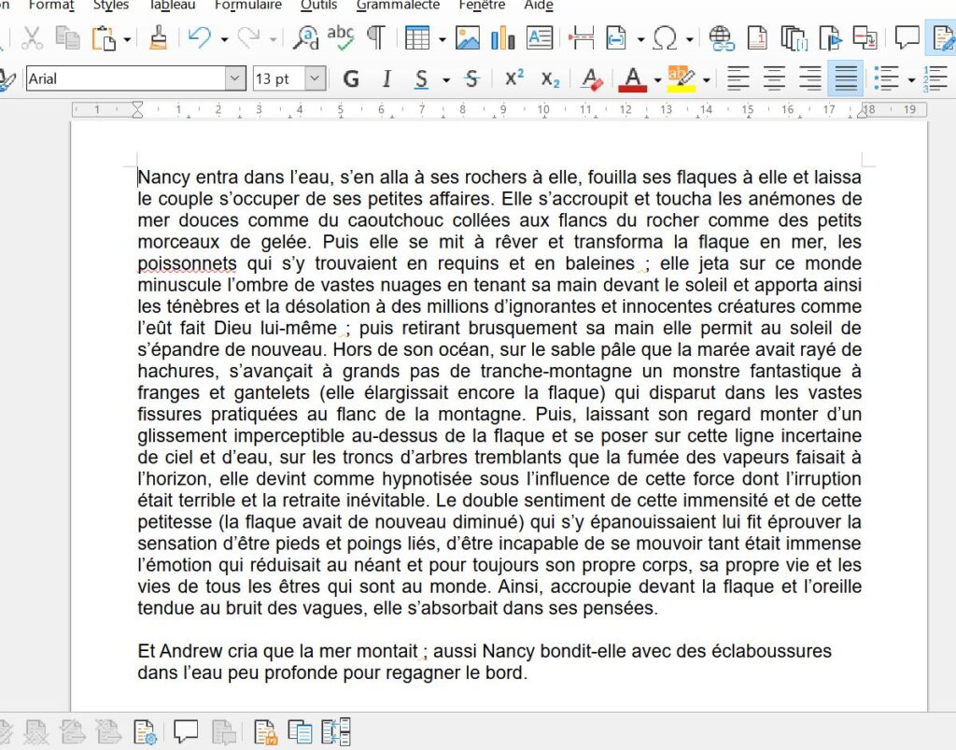
Task: Open Manage Track Changes in bottom toolbar
Action: point(146,731)
